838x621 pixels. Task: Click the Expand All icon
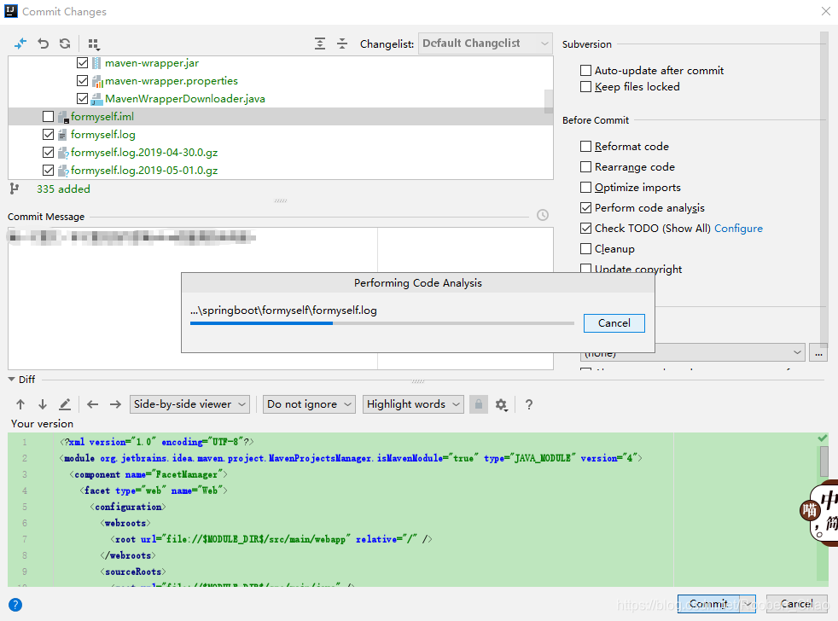(x=320, y=44)
